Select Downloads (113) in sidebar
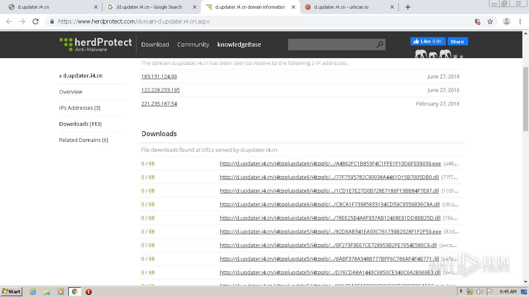 (80, 124)
